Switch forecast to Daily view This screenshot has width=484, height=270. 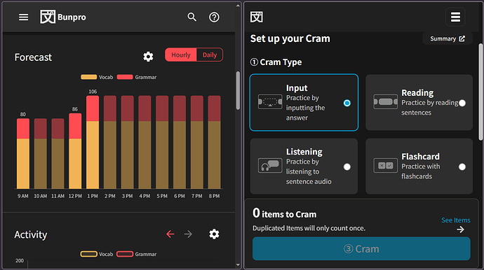[x=210, y=55]
